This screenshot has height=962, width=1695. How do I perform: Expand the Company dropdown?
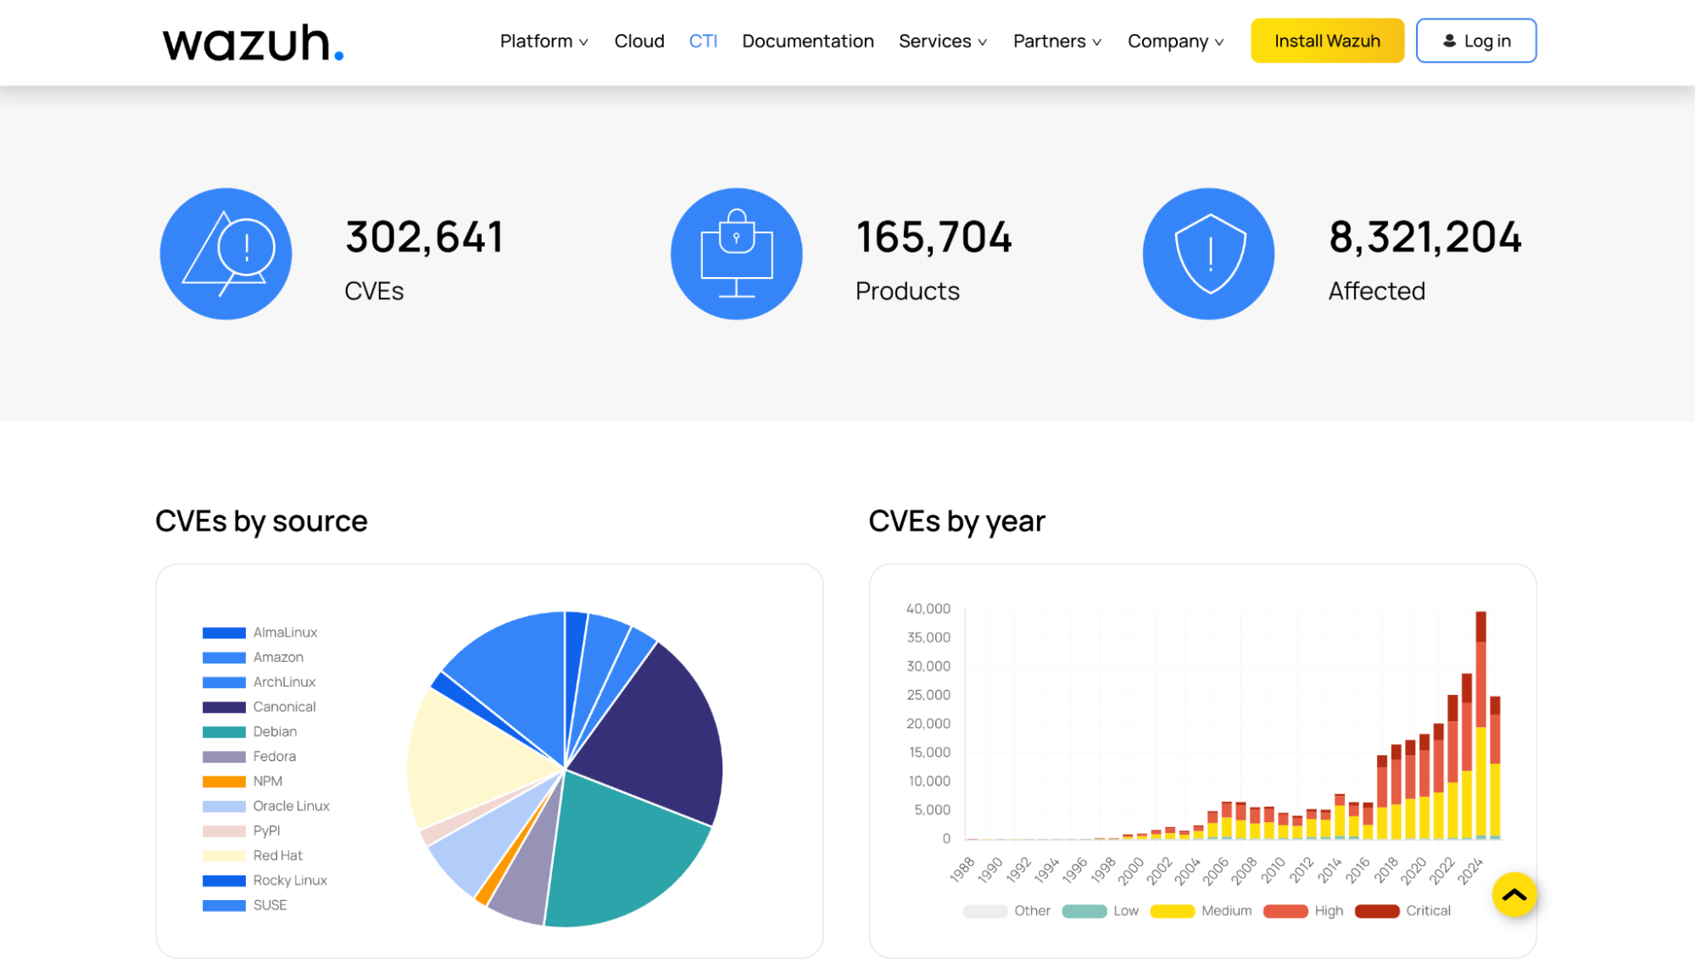click(1175, 41)
